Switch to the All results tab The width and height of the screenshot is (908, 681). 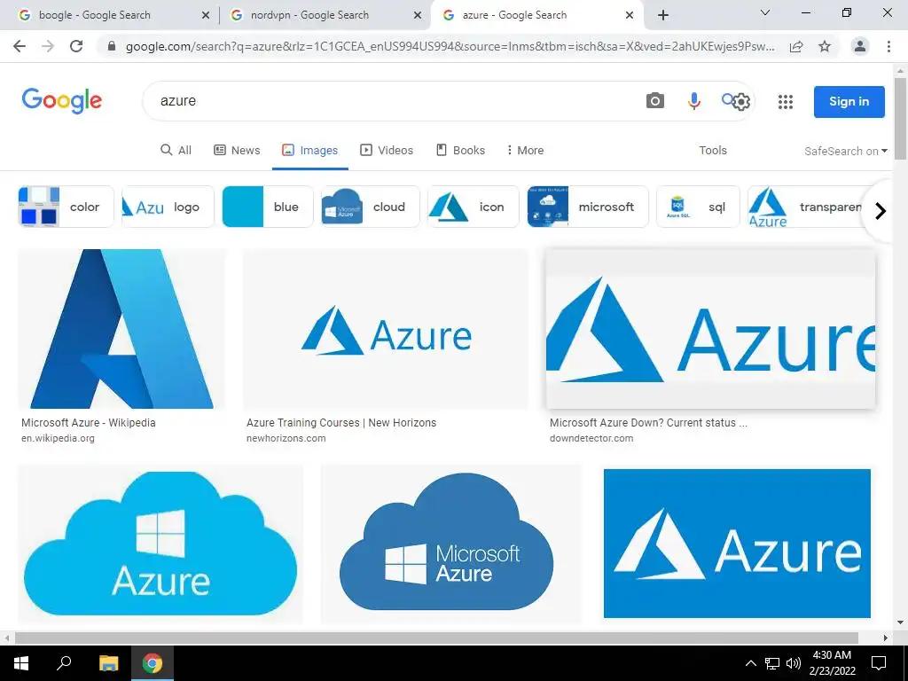point(176,151)
